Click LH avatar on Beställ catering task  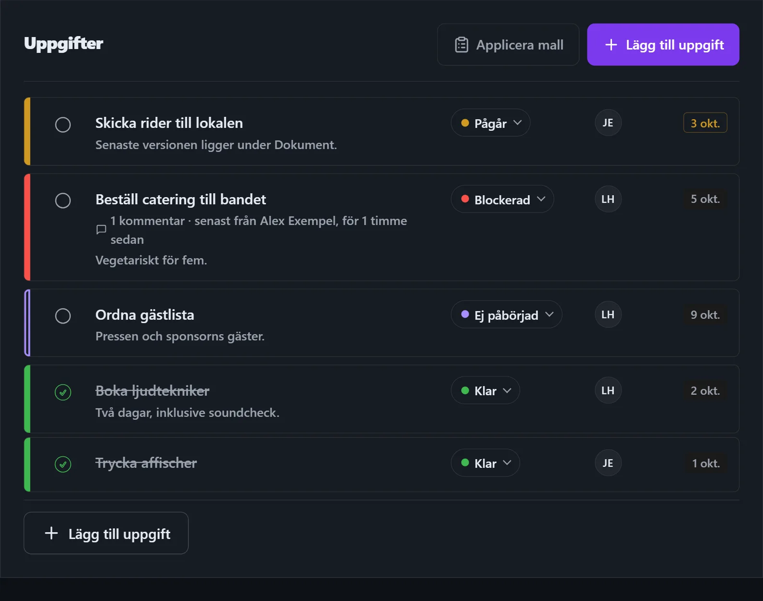point(608,199)
